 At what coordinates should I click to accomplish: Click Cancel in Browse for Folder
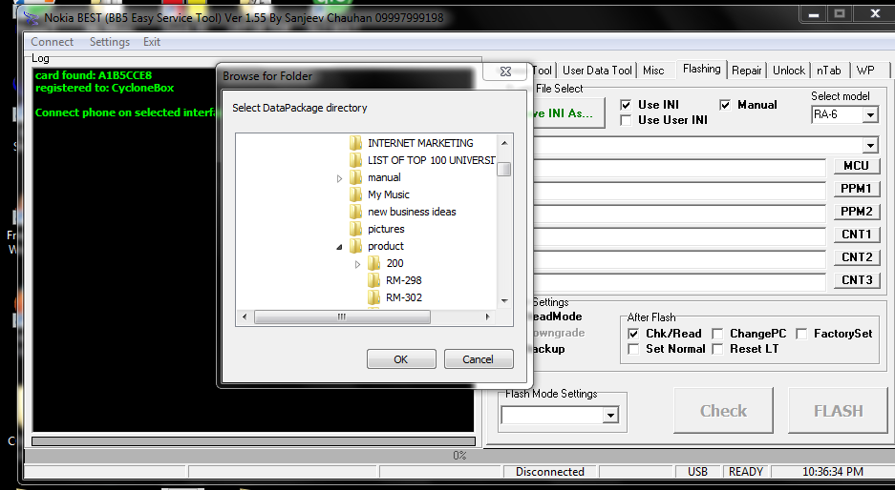(479, 359)
